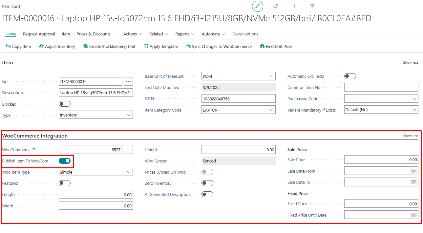Viewport: 423px width, 233px height.
Task: Click the No. input field
Action: click(91, 81)
